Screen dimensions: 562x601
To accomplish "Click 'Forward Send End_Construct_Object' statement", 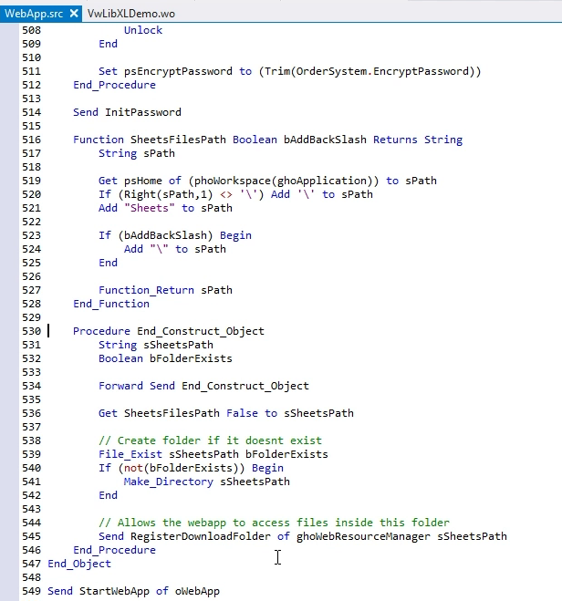I will pos(203,386).
